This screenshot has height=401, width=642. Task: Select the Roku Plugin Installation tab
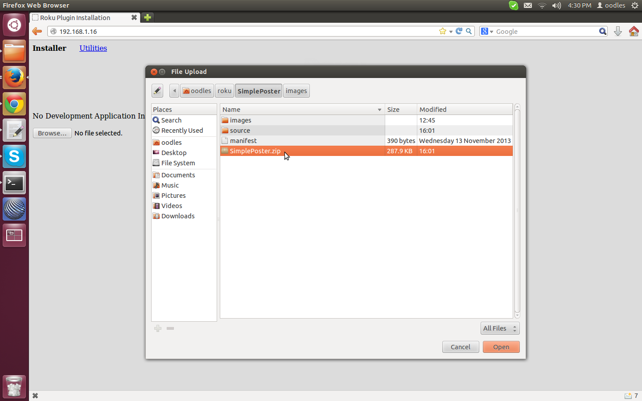85,17
